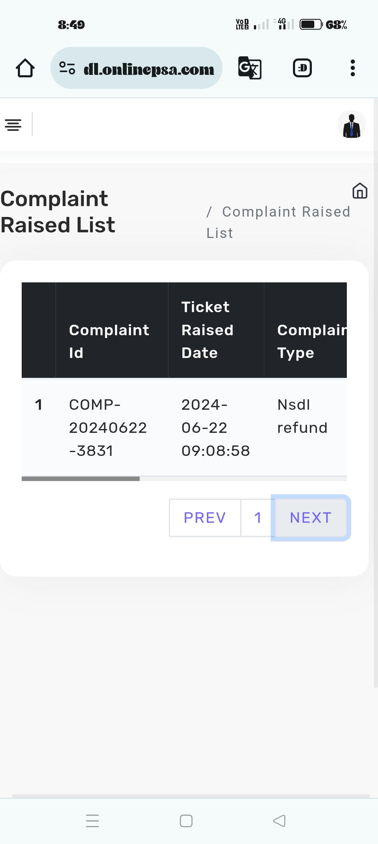Open site settings icon in address bar
This screenshot has height=844, width=378.
tap(67, 68)
